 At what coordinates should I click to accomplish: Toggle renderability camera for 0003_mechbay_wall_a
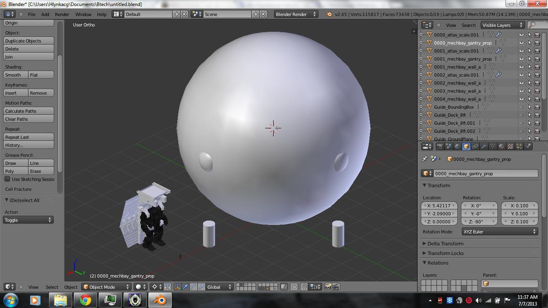[x=537, y=91]
